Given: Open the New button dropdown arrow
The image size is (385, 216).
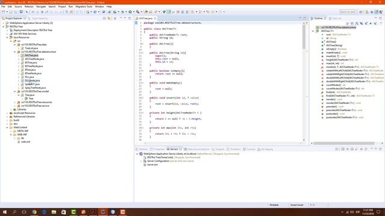Looking at the screenshot, I should pyautogui.click(x=7, y=12).
